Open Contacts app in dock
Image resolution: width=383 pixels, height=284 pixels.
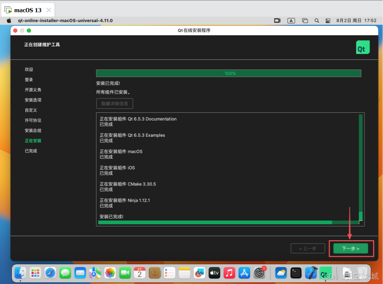[155, 273]
